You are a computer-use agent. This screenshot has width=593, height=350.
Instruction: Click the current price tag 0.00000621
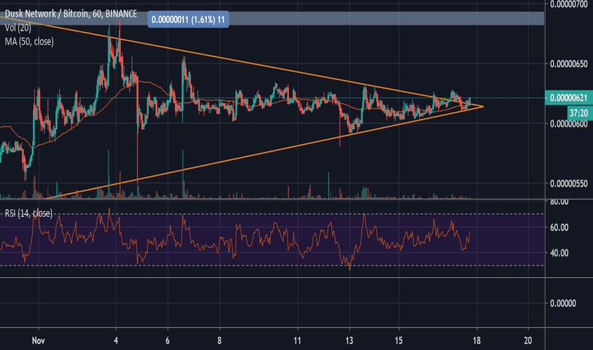tap(568, 98)
